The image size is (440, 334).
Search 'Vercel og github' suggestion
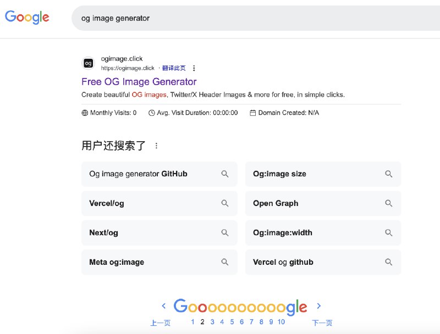[323, 262]
